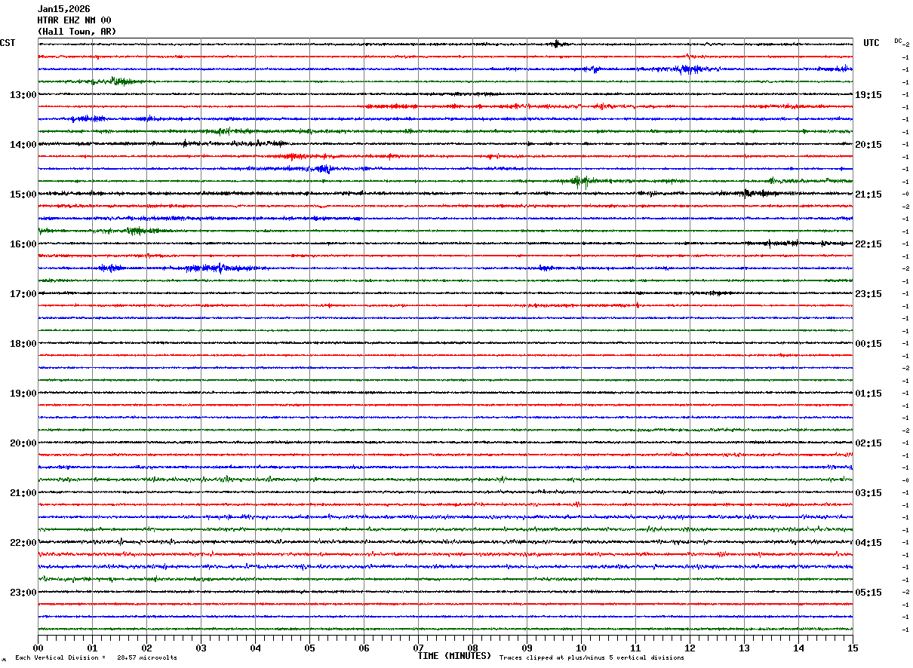This screenshot has width=913, height=668.
Task: Select the 23:00 CST time label
Action: 23,593
